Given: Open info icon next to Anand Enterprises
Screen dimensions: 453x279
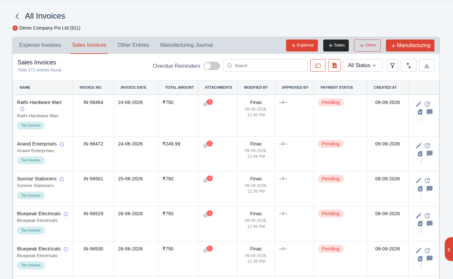Looking at the screenshot, I should [62, 144].
